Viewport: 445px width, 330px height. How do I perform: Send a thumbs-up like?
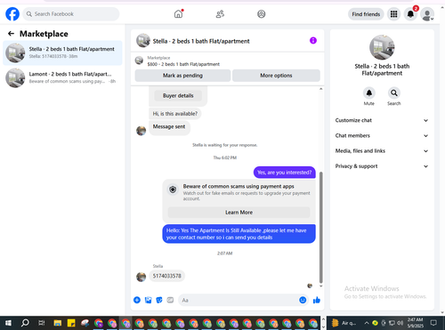pyautogui.click(x=317, y=300)
